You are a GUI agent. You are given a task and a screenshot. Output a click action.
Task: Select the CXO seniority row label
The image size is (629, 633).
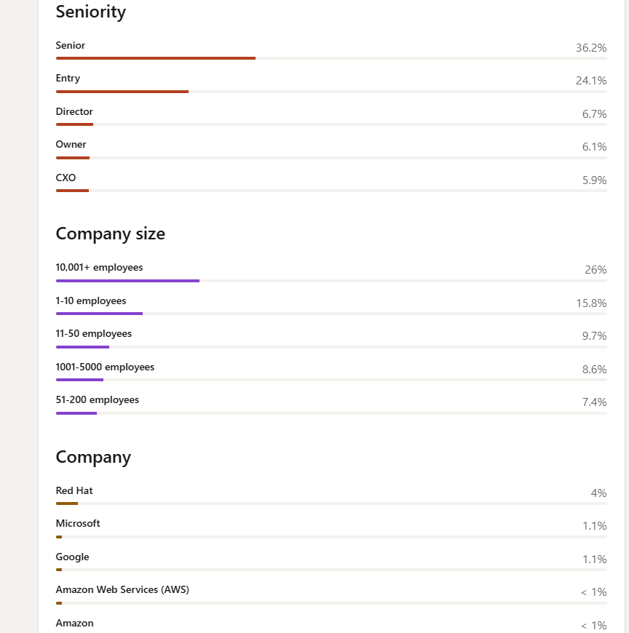66,178
